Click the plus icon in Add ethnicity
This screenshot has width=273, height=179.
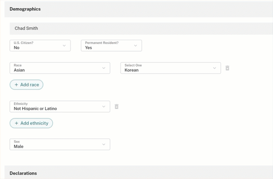click(x=17, y=123)
